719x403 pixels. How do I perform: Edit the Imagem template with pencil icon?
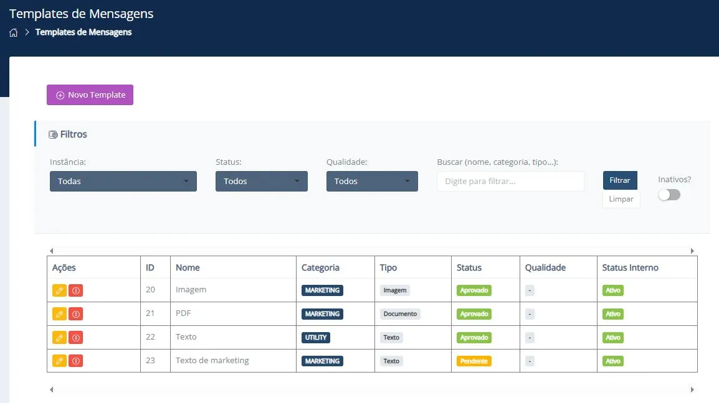pyautogui.click(x=59, y=290)
